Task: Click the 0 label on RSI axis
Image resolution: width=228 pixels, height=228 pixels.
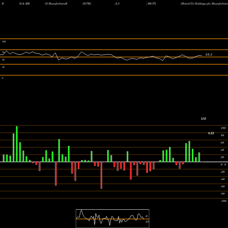Action: 2,78
